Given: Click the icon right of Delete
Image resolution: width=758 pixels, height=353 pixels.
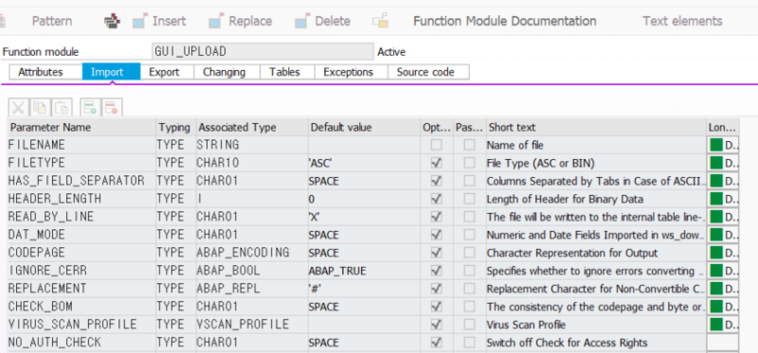Looking at the screenshot, I should [381, 21].
